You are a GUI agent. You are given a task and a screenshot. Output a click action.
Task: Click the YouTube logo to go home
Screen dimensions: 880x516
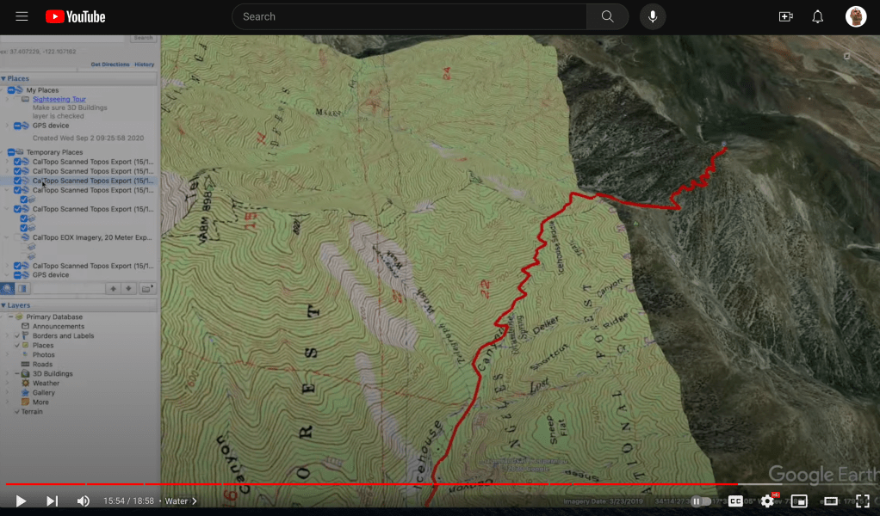76,16
